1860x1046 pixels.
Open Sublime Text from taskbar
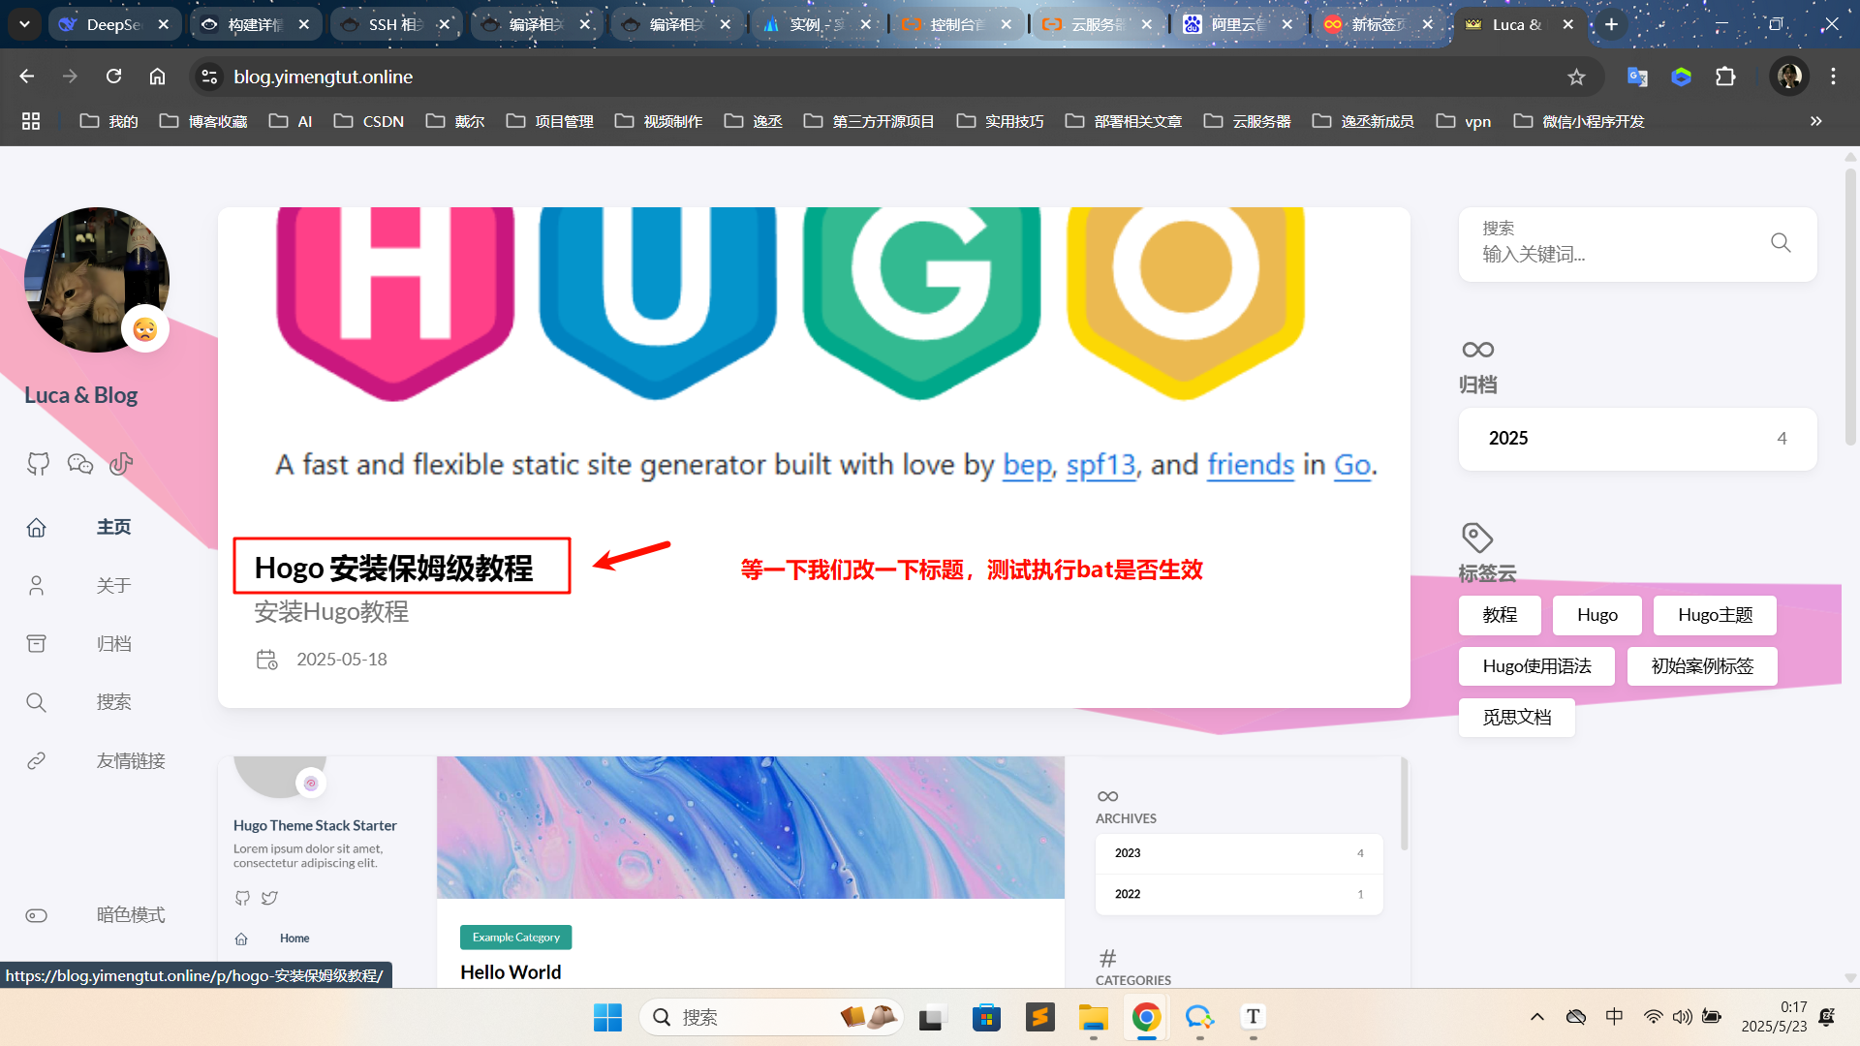(1039, 1017)
